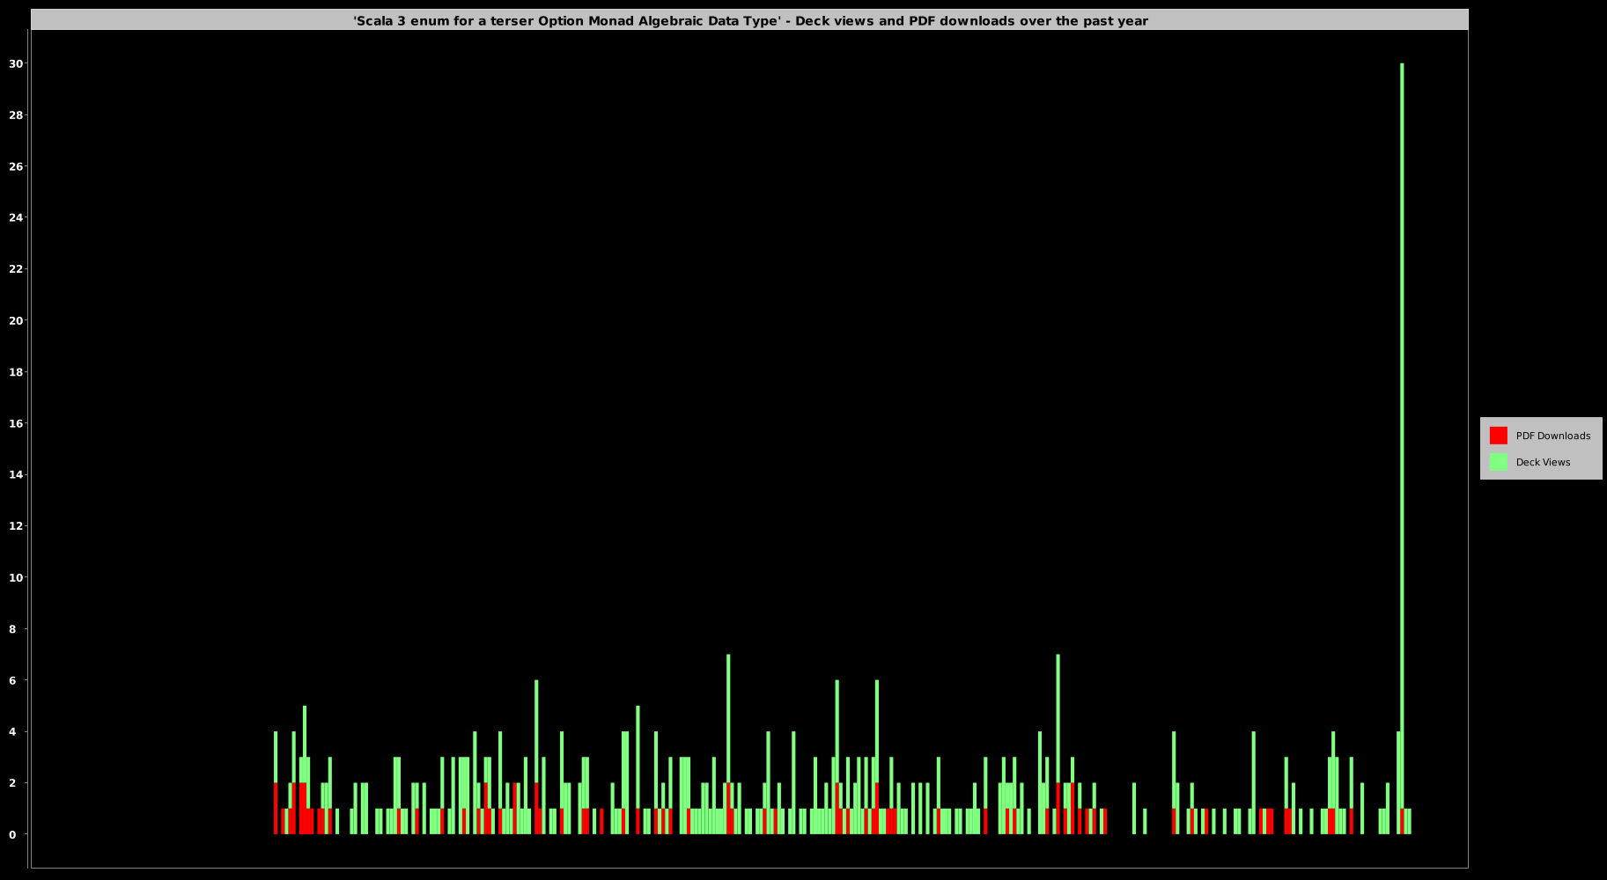Click the tallest green bar reaching 30

1402,436
